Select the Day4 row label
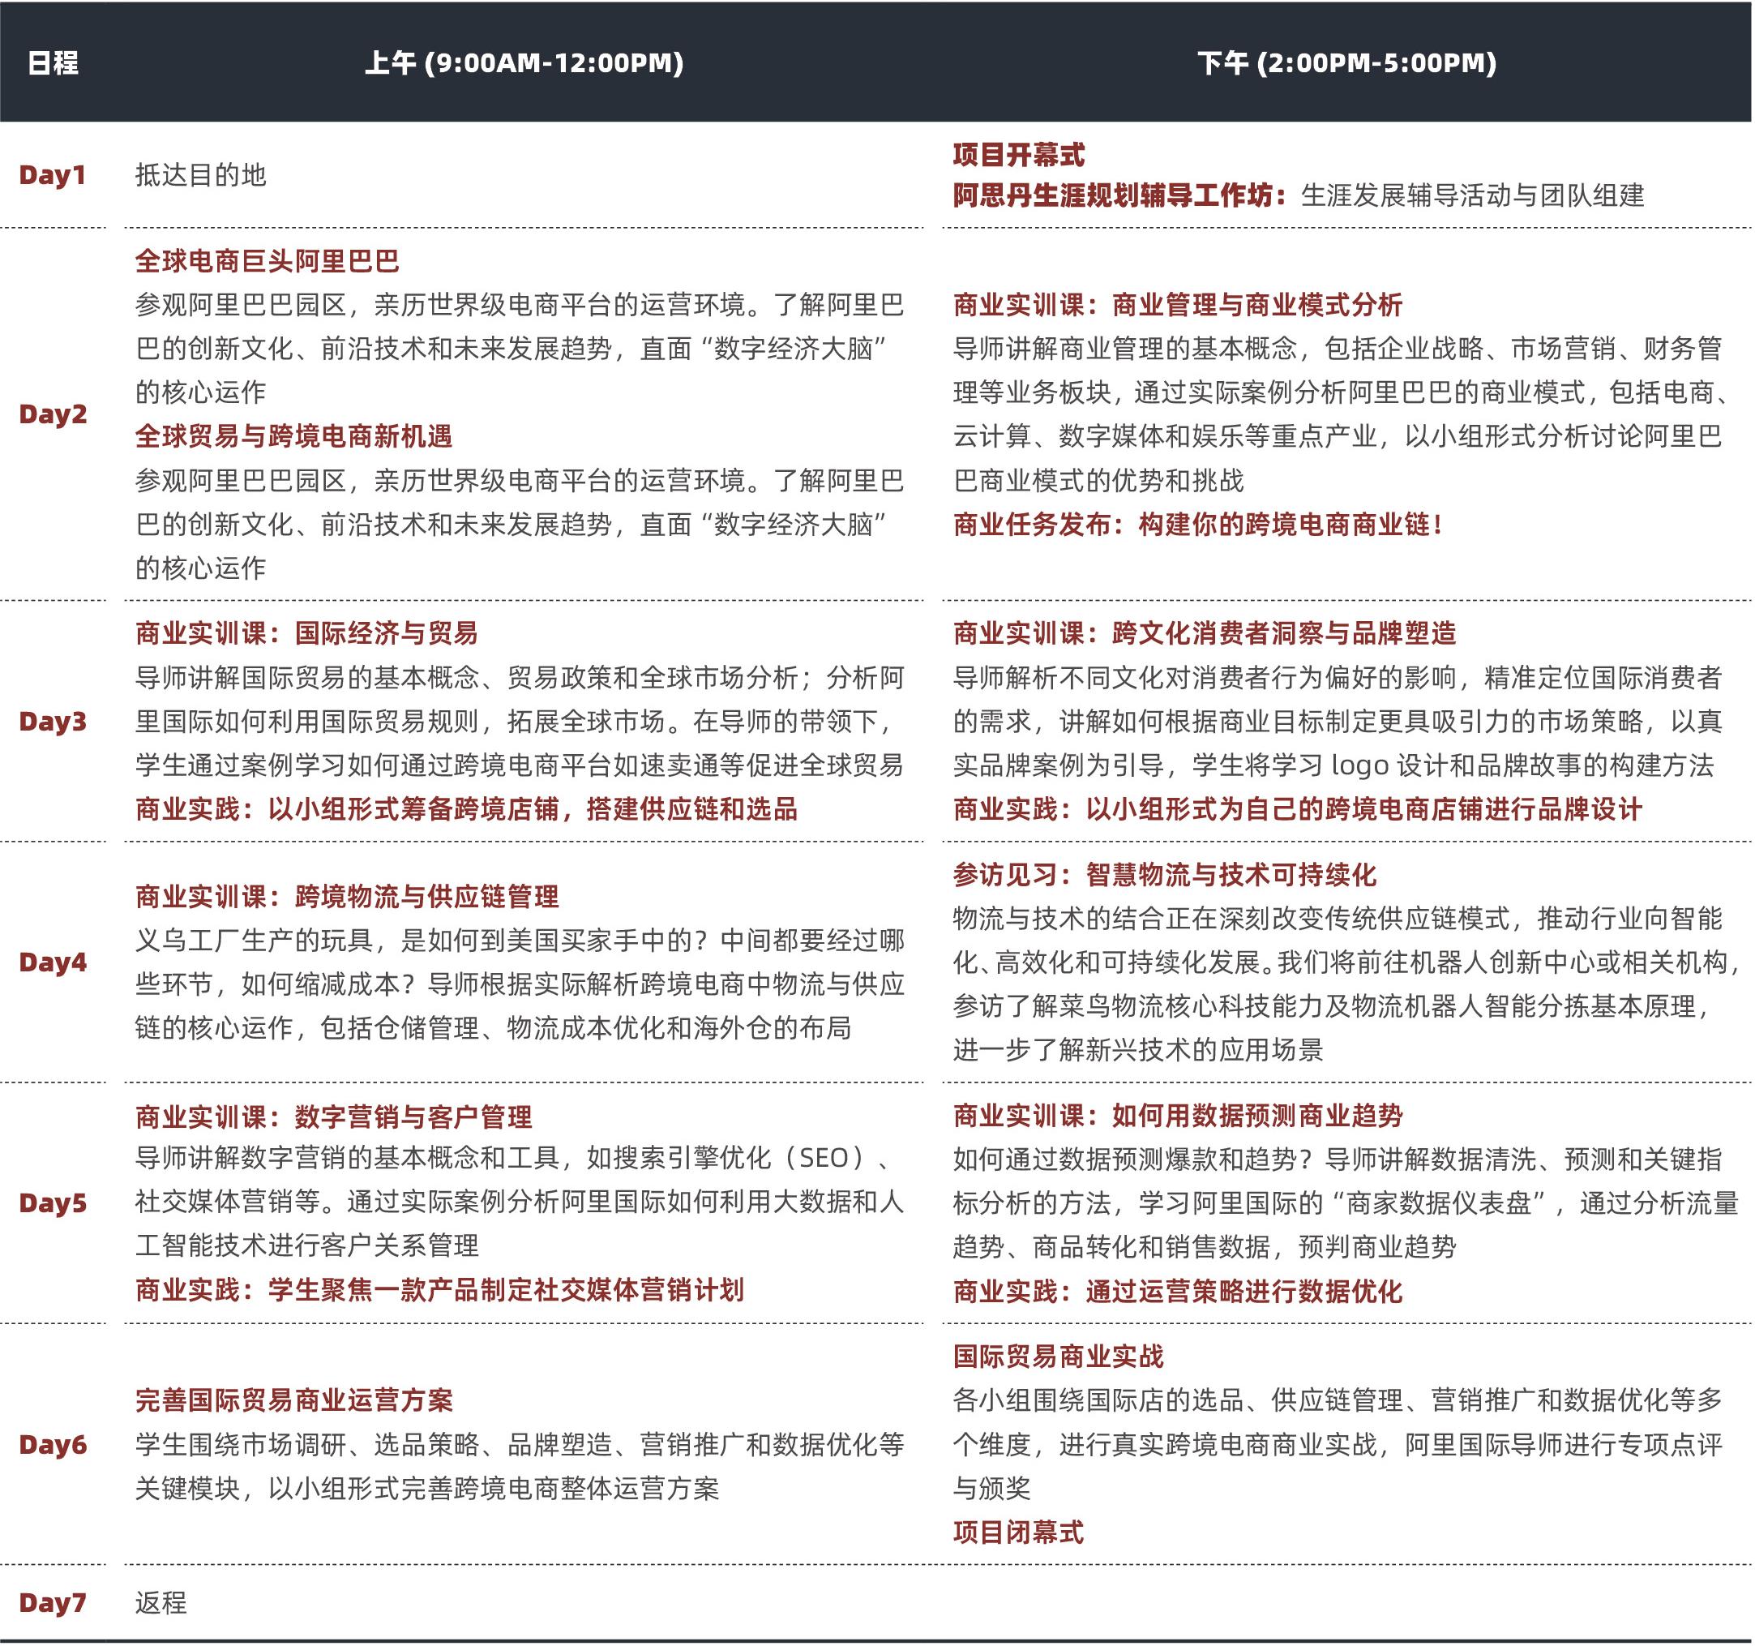 [x=53, y=962]
